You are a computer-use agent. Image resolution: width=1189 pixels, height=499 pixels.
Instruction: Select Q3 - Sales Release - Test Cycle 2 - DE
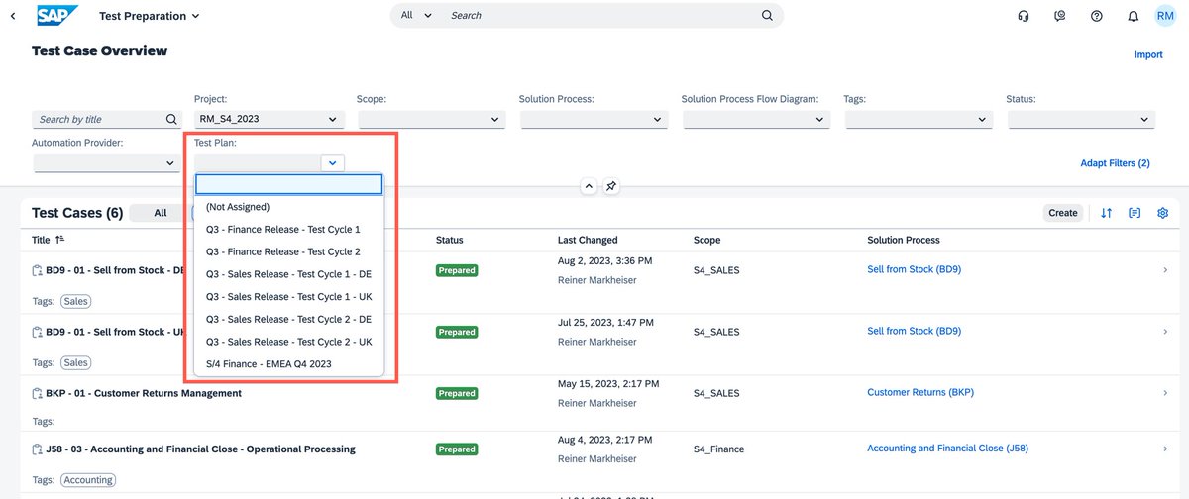pos(288,319)
